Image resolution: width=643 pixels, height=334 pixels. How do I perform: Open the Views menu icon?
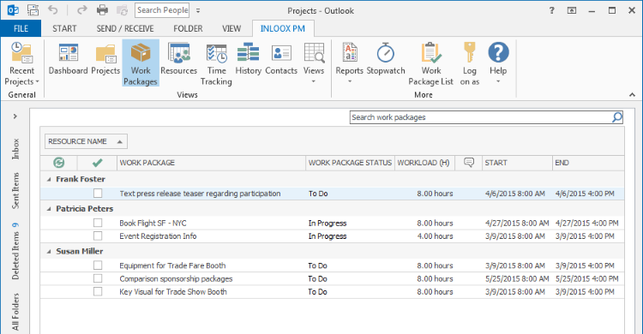[314, 53]
